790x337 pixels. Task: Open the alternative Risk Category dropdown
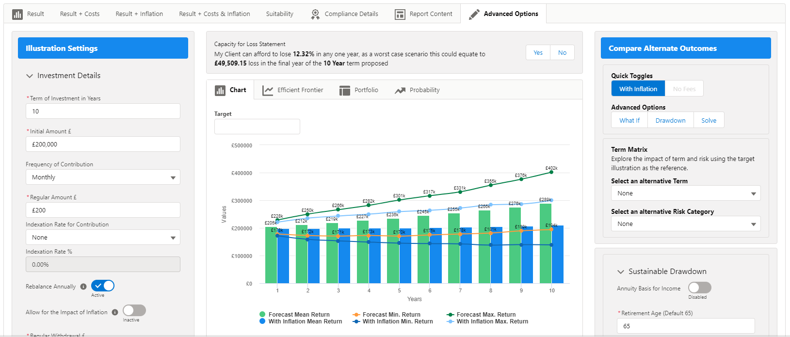(x=685, y=224)
